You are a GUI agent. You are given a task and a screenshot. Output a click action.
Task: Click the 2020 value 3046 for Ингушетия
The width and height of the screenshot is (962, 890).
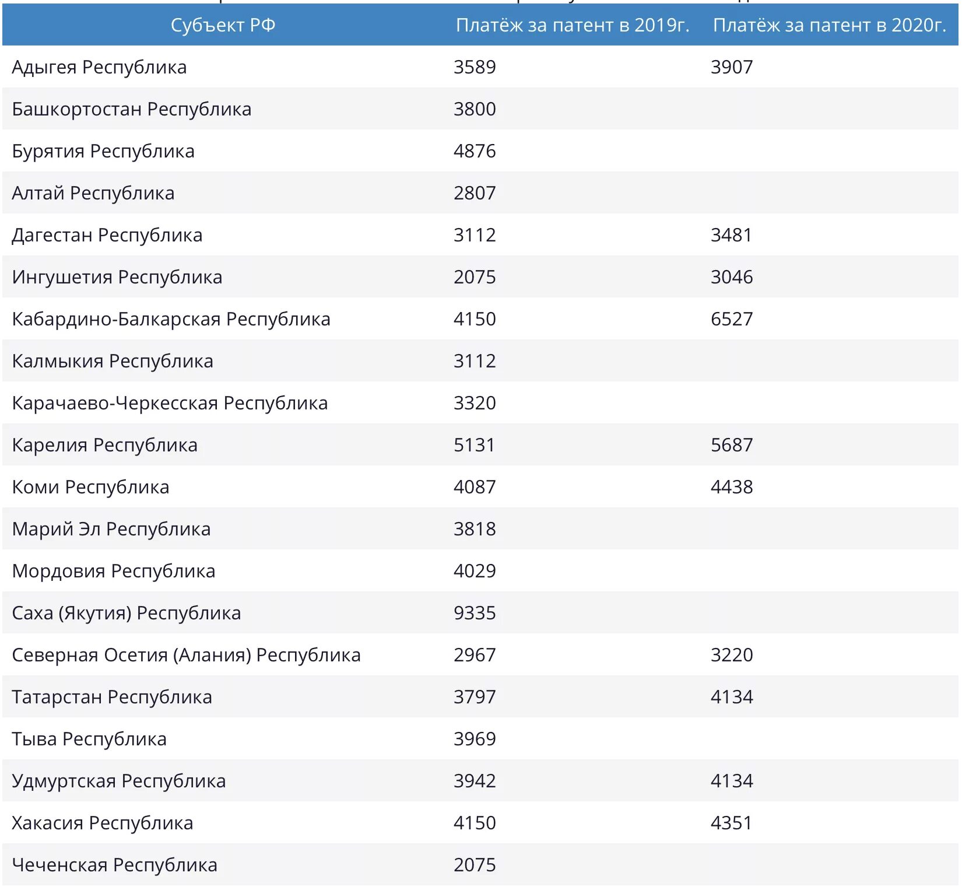point(732,277)
